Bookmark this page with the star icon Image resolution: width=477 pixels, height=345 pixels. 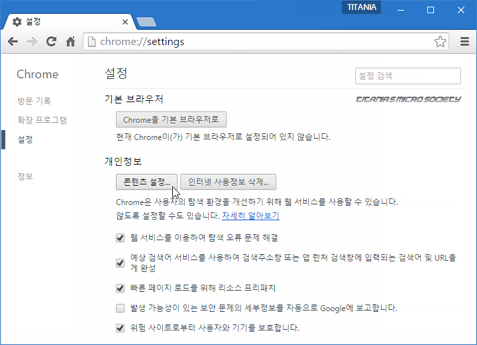(440, 41)
